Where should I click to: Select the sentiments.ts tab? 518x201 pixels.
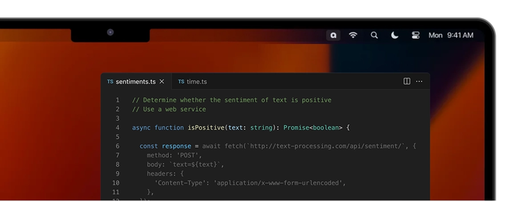tap(136, 82)
